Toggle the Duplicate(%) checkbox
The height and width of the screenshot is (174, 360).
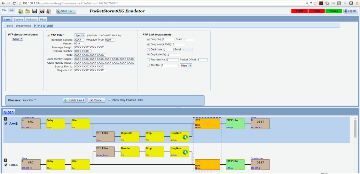click(x=148, y=55)
